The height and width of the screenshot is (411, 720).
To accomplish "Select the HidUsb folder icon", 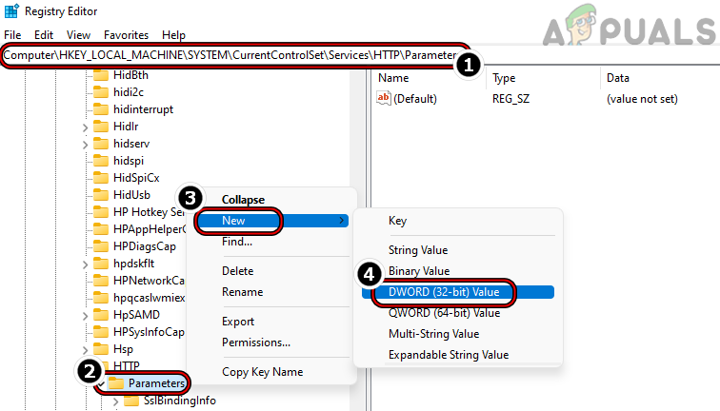I will (100, 194).
